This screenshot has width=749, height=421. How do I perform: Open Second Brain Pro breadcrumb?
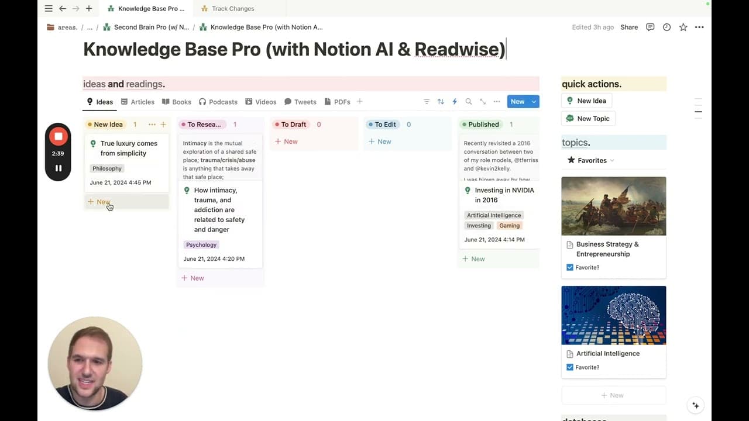tap(146, 27)
